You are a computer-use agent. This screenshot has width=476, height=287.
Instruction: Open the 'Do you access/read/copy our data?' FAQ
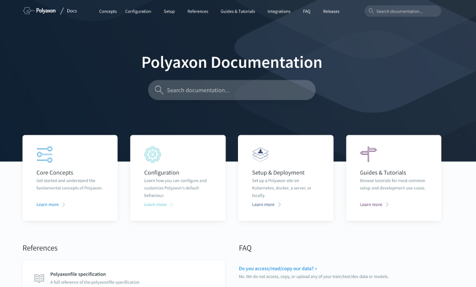point(278,269)
